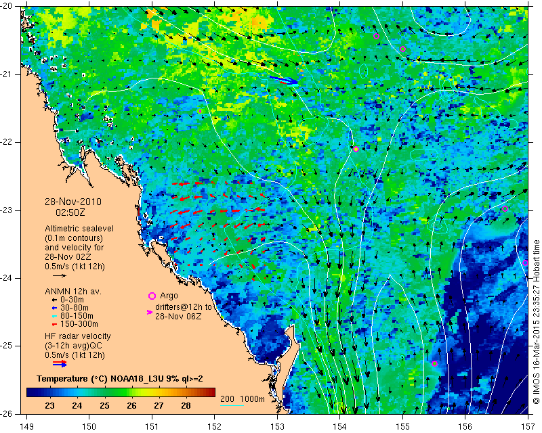The width and height of the screenshot is (542, 433).
Task: Click the 'drifters@12h to' legend text
Action: pyautogui.click(x=183, y=307)
